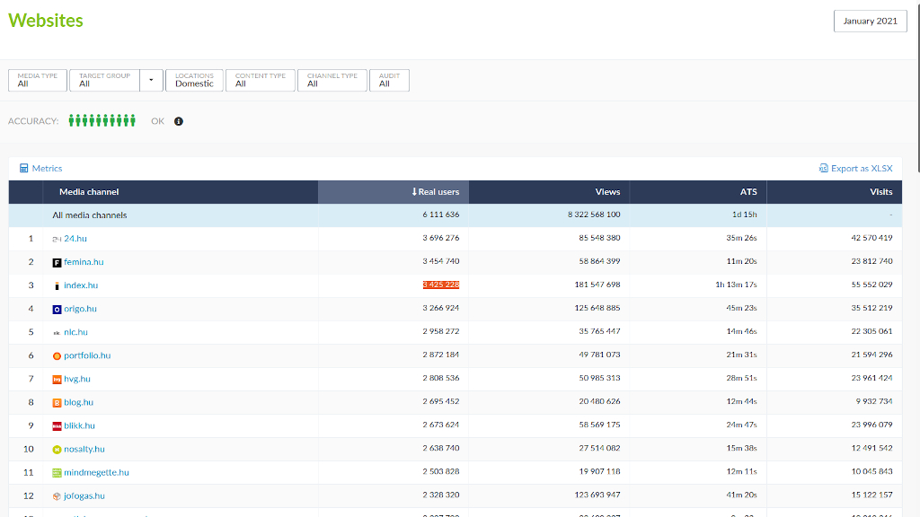Screen dimensions: 920x517
Task: Click the nlc.hu site favicon
Action: click(57, 332)
